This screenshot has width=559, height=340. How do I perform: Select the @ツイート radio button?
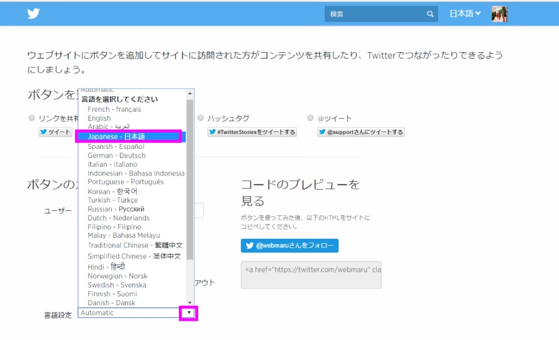click(311, 118)
